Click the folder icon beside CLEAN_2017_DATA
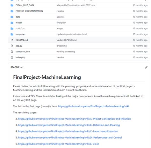The height and width of the screenshot is (148, 151). [x=12, y=5]
